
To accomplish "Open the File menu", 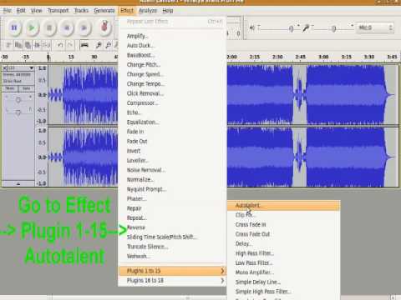I will 7,11.
